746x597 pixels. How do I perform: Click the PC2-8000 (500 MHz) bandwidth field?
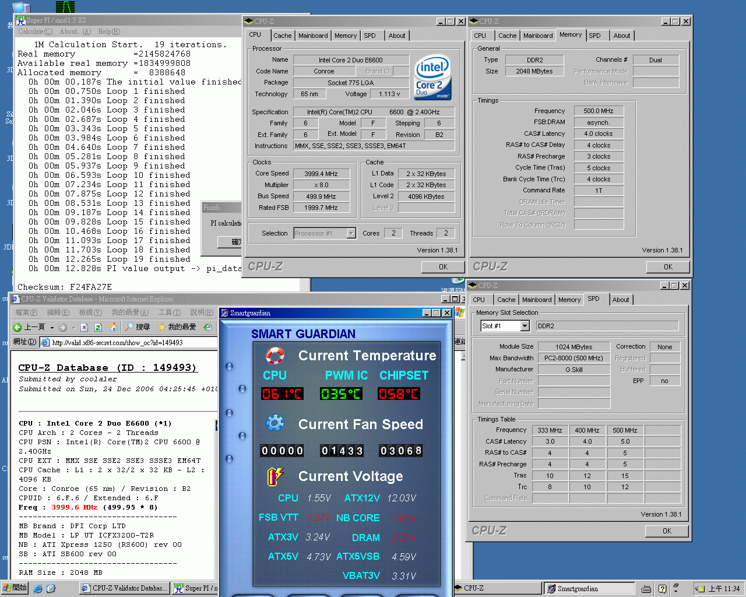coord(573,358)
